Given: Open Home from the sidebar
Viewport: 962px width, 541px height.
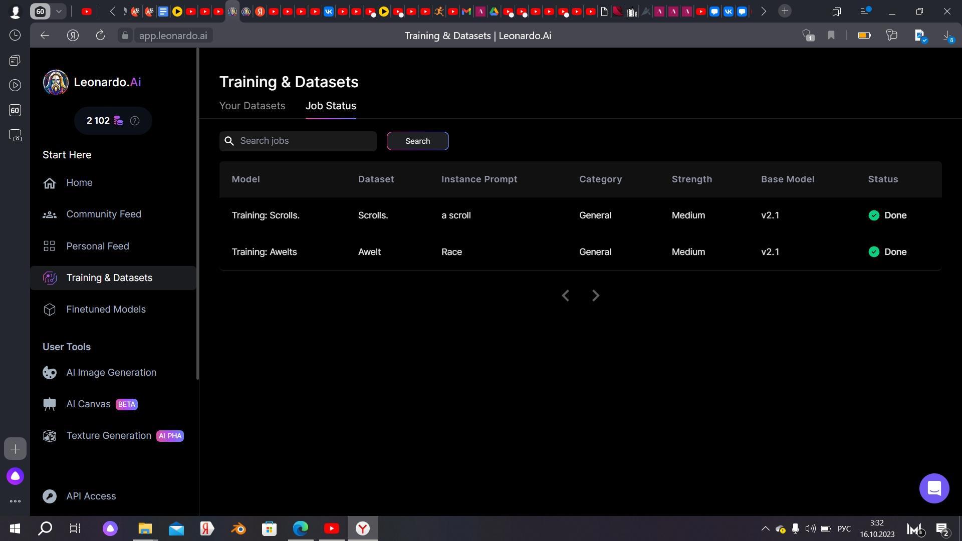Looking at the screenshot, I should tap(79, 183).
